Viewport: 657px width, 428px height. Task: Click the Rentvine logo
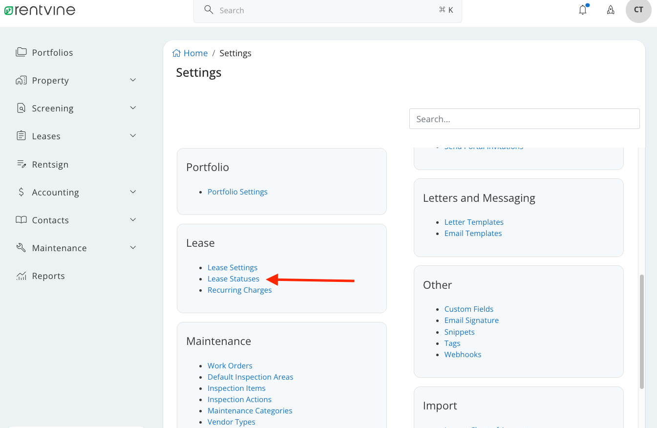[x=40, y=10]
